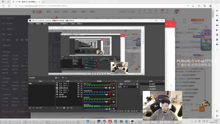Enable 工作室模式 in controls
Screen dimensions: 220x124
pos(152,89)
